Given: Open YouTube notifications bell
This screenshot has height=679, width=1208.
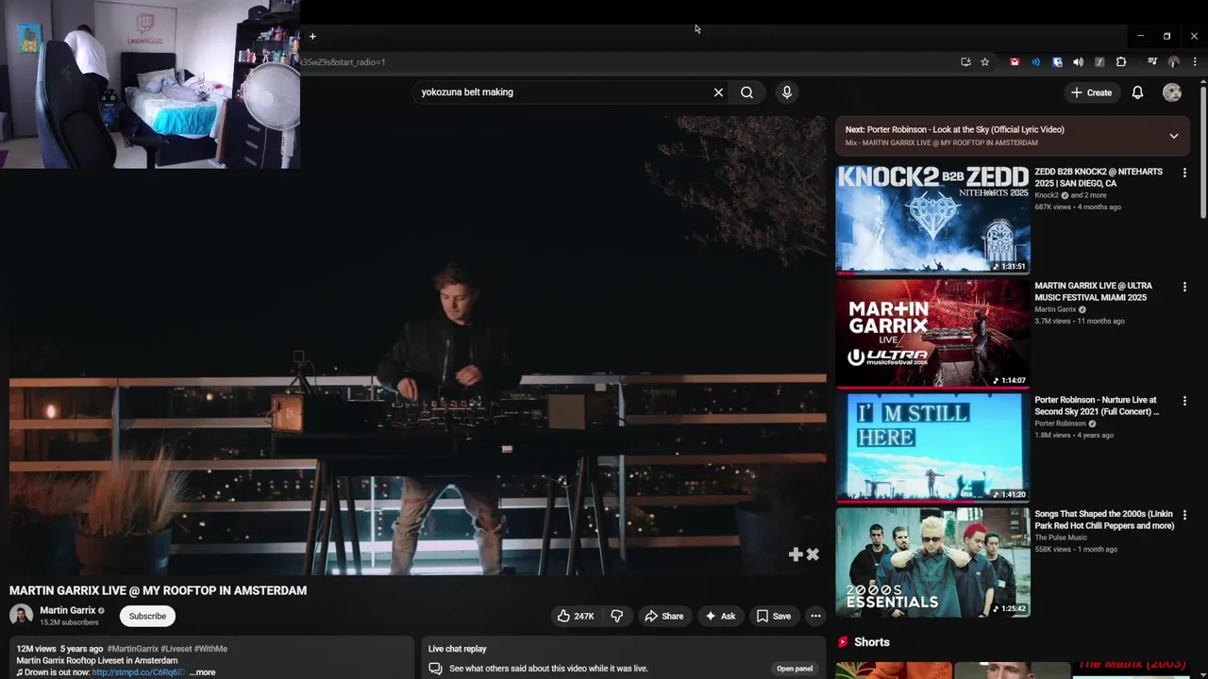Looking at the screenshot, I should point(1137,92).
